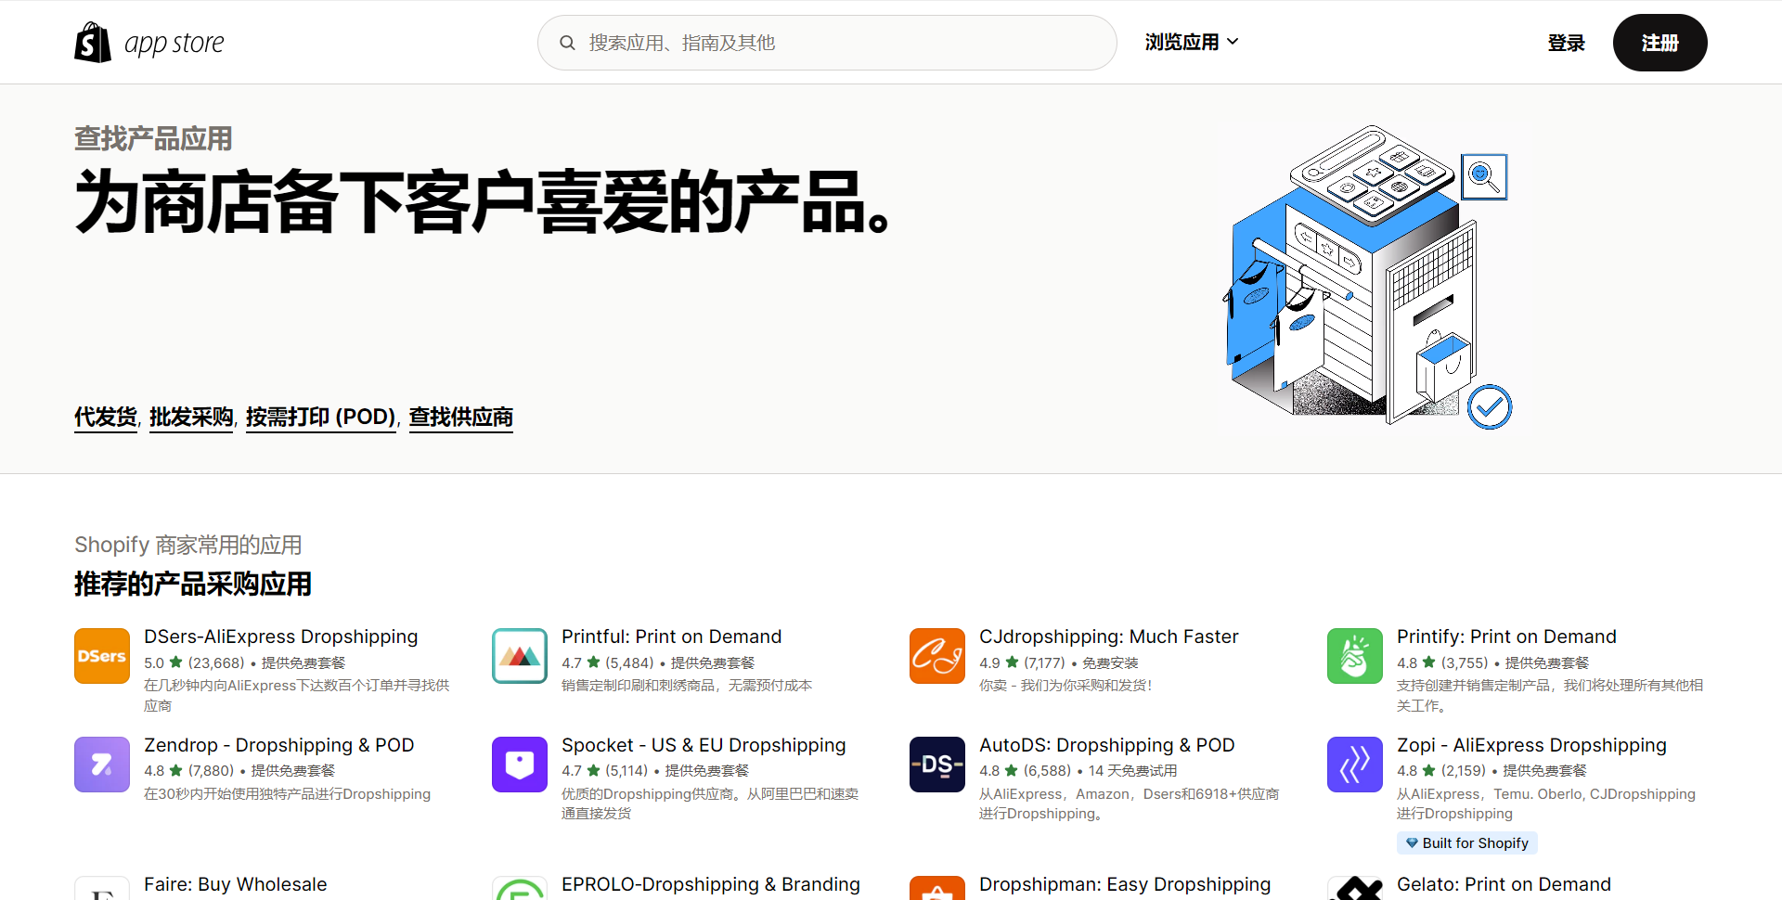Image resolution: width=1782 pixels, height=900 pixels.
Task: Click the magnifier icon in search bar
Action: point(567,43)
